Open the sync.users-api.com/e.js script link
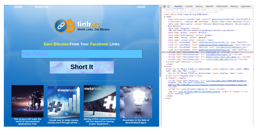 (223, 57)
